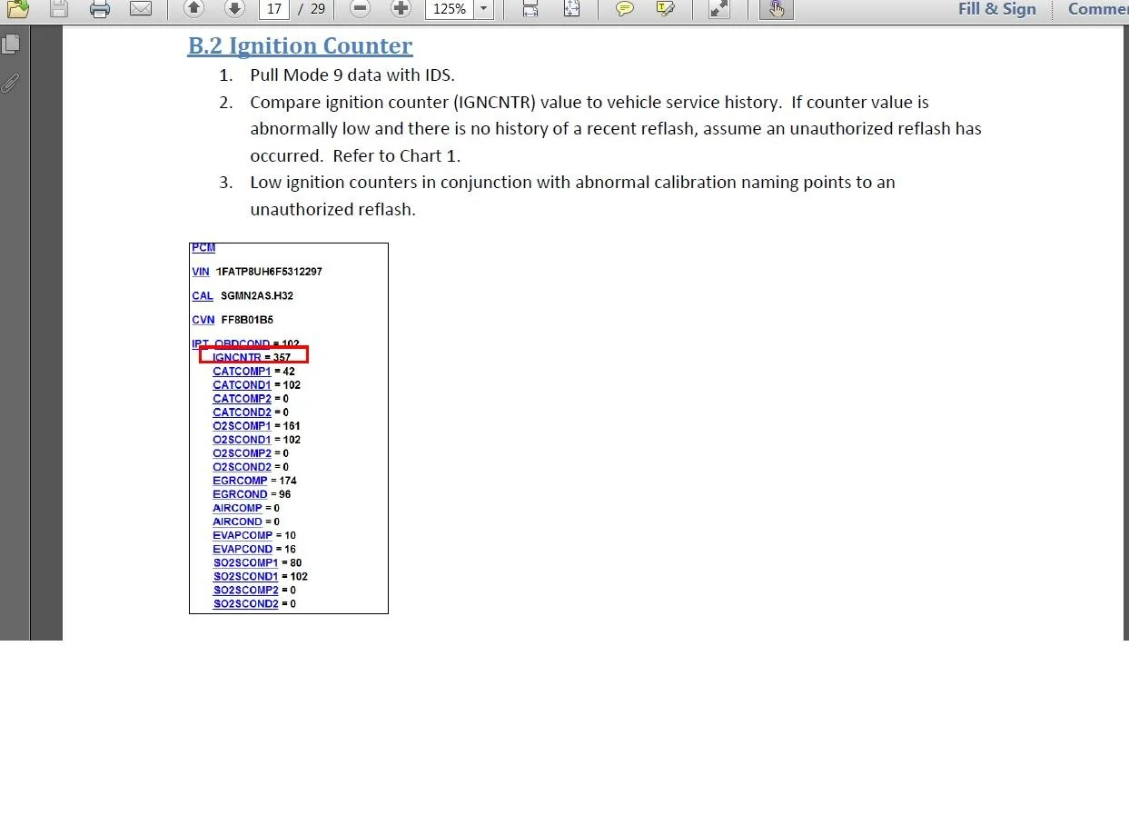Click the CVN value FF8B01B5

pos(247,320)
